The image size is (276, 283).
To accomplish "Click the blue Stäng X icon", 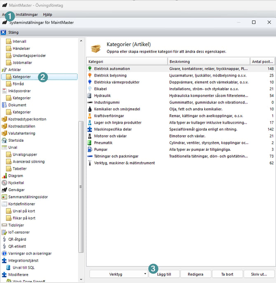I will (3, 32).
